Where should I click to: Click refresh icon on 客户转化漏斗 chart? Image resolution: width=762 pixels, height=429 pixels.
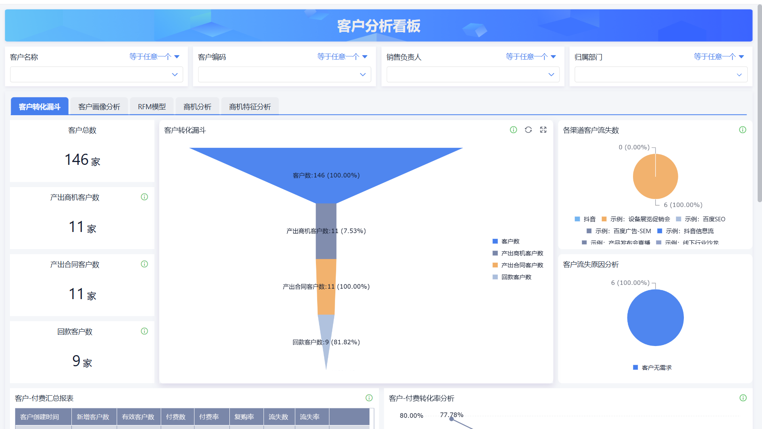(528, 130)
